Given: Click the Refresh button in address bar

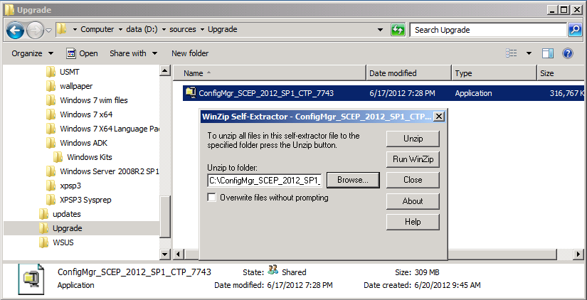Looking at the screenshot, I should [398, 30].
